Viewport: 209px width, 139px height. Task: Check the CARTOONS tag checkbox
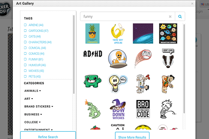coord(25,31)
